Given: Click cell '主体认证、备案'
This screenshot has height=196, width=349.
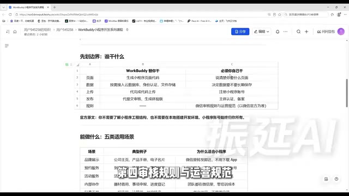Looking at the screenshot, I should [232, 99].
